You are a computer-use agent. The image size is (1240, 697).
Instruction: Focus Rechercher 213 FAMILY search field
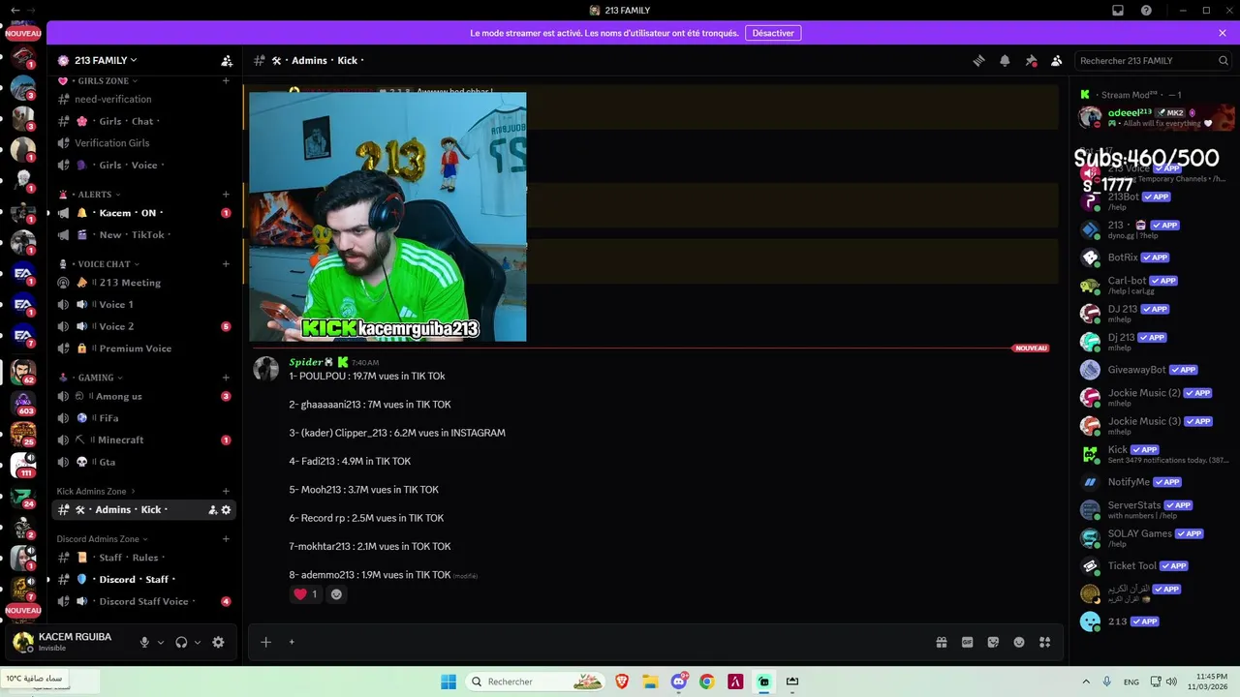1154,60
